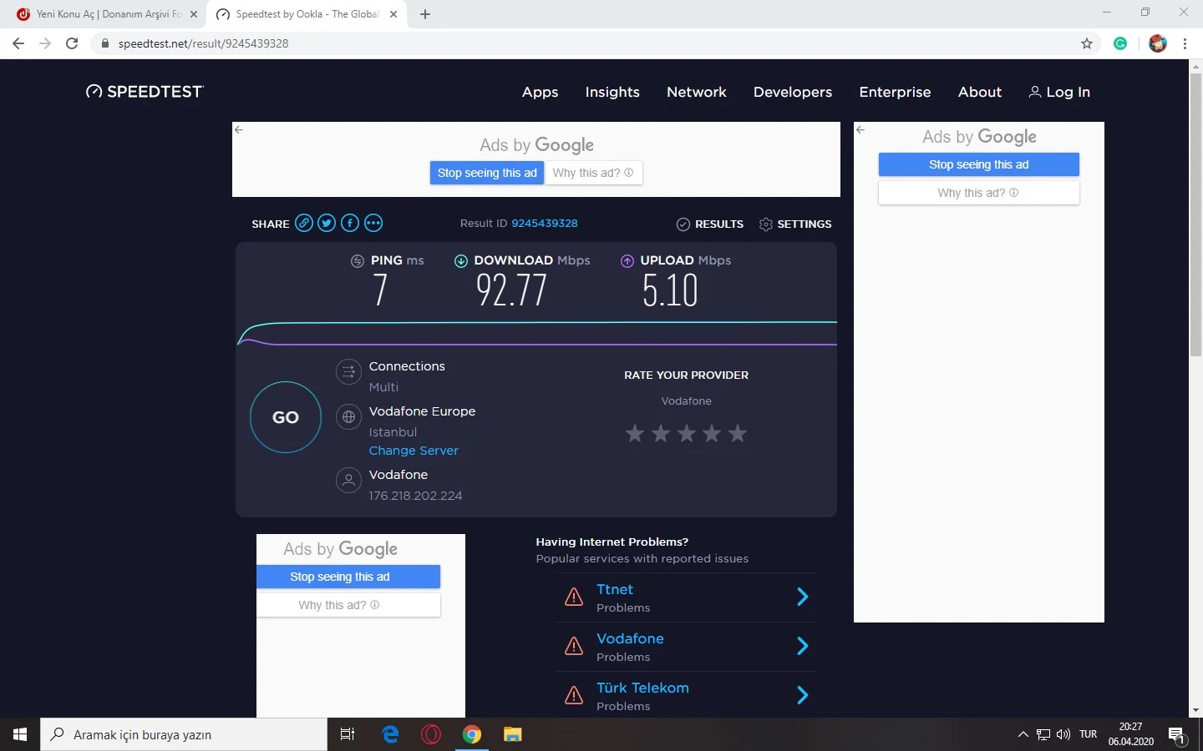This screenshot has height=751, width=1203.
Task: Share the result on Twitter
Action: coord(327,223)
